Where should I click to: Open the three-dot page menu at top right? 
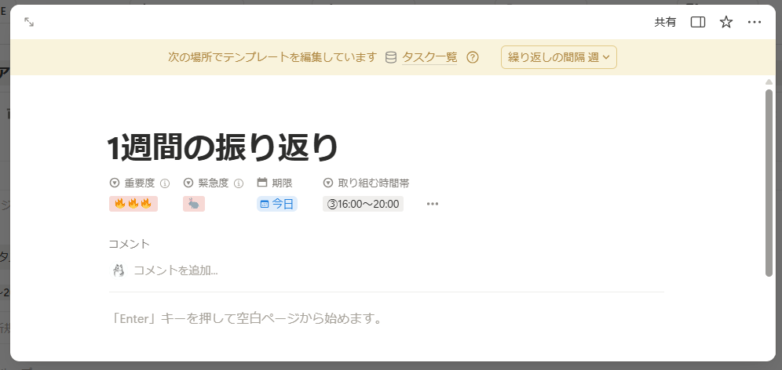click(755, 23)
